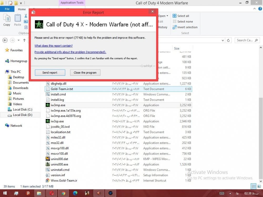Open the File ribbon tab

tap(7, 9)
